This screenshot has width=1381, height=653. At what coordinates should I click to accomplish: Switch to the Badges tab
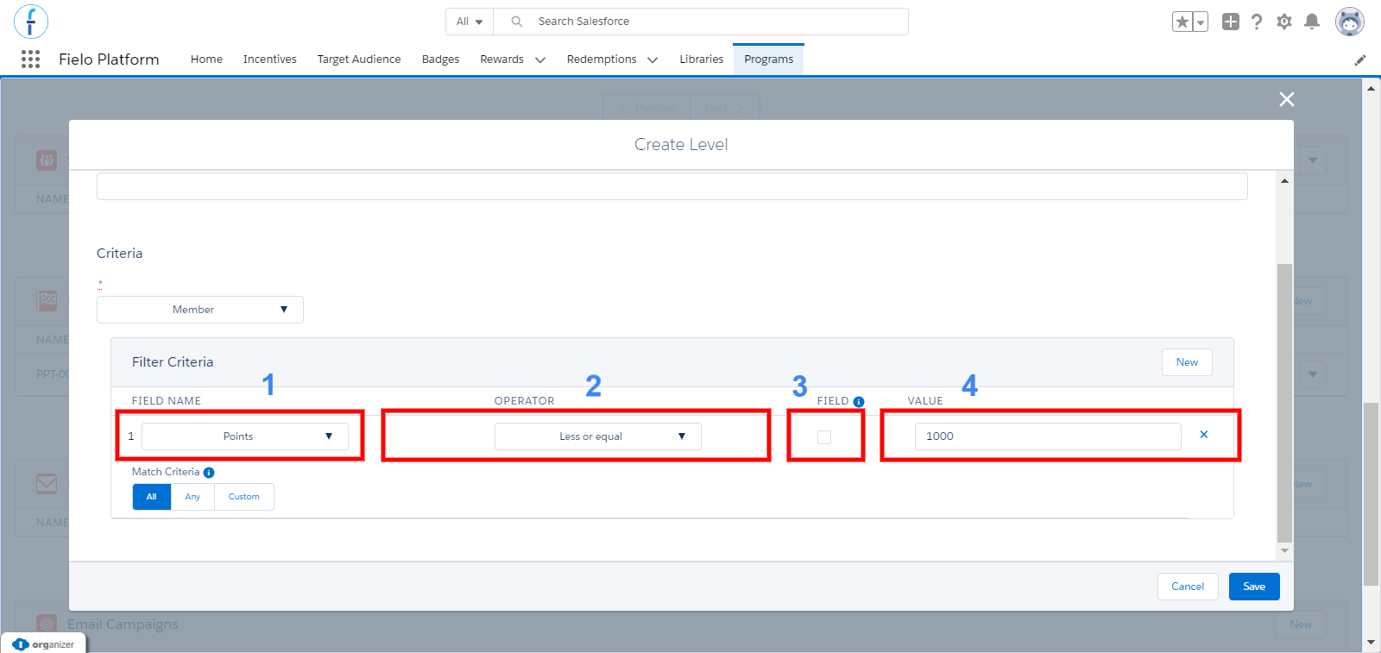[440, 60]
